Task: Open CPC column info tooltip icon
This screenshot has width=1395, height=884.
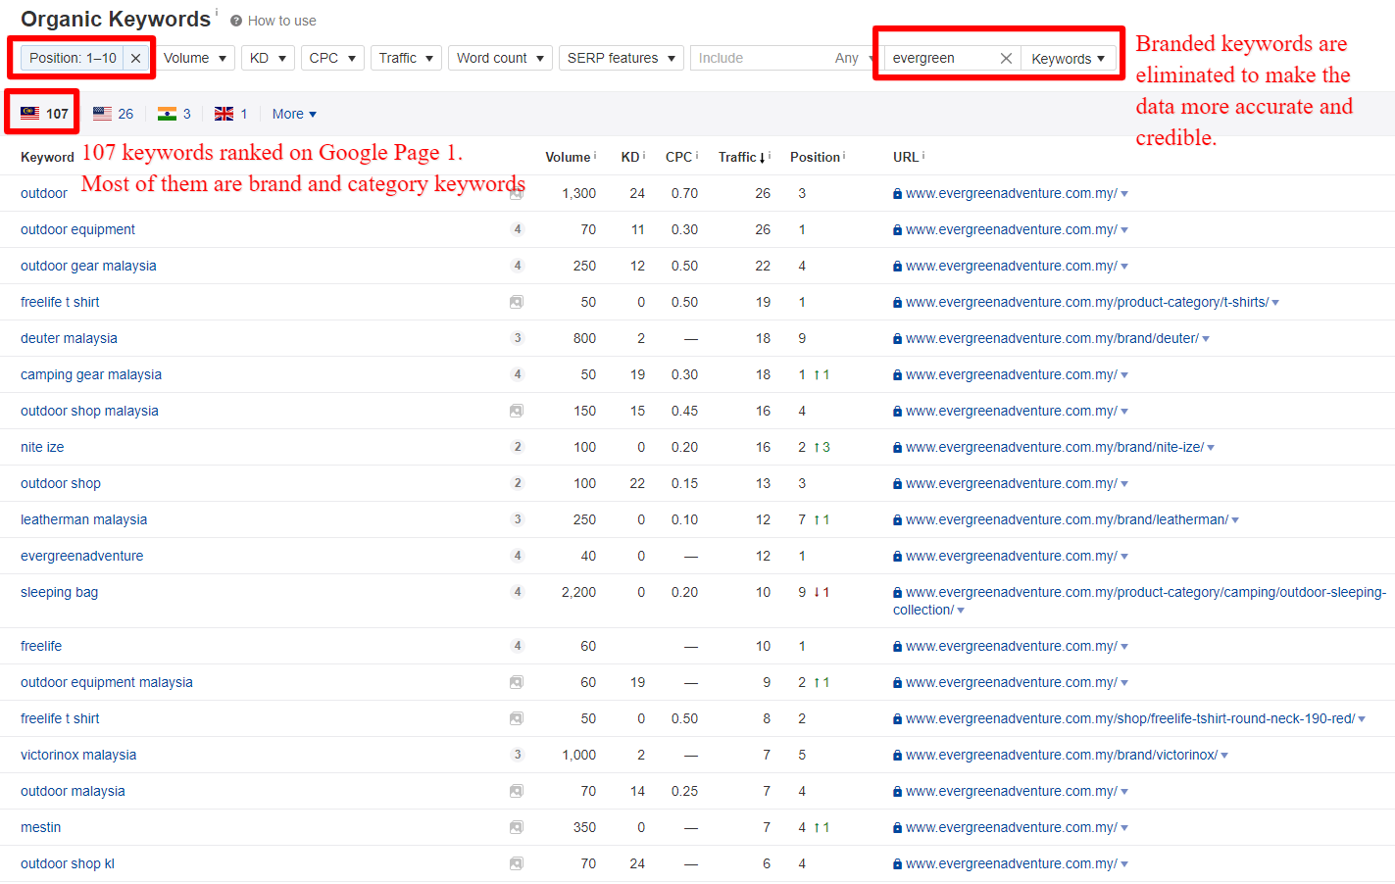Action: [697, 155]
